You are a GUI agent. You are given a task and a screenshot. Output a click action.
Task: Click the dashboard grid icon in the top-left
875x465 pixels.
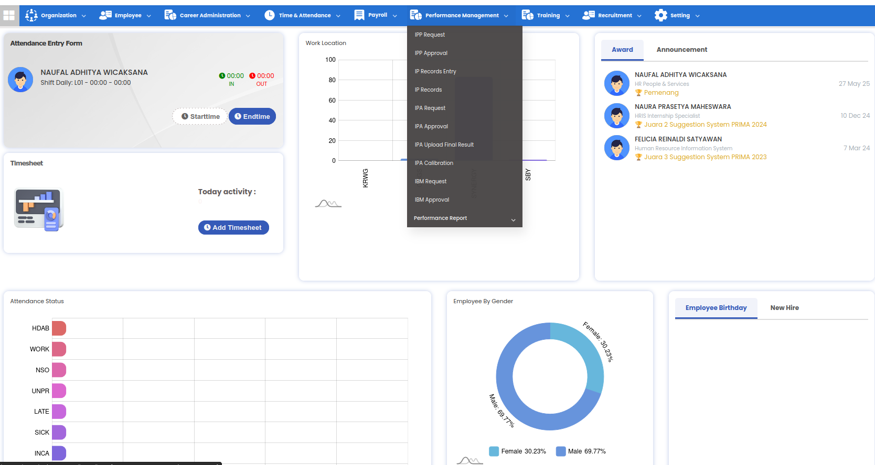click(x=9, y=16)
